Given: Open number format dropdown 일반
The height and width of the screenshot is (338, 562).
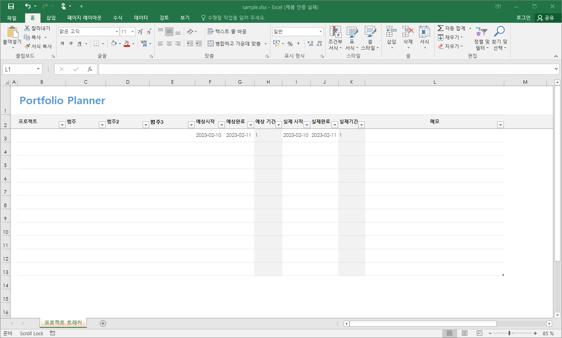Looking at the screenshot, I should pos(320,31).
